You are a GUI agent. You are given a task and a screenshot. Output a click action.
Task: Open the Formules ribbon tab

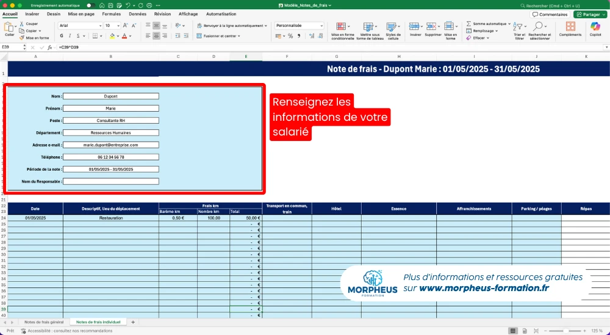point(111,14)
